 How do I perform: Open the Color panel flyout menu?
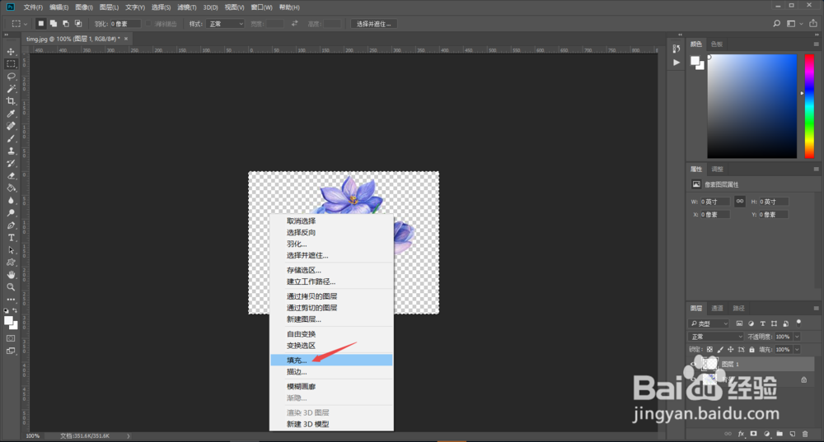(816, 44)
